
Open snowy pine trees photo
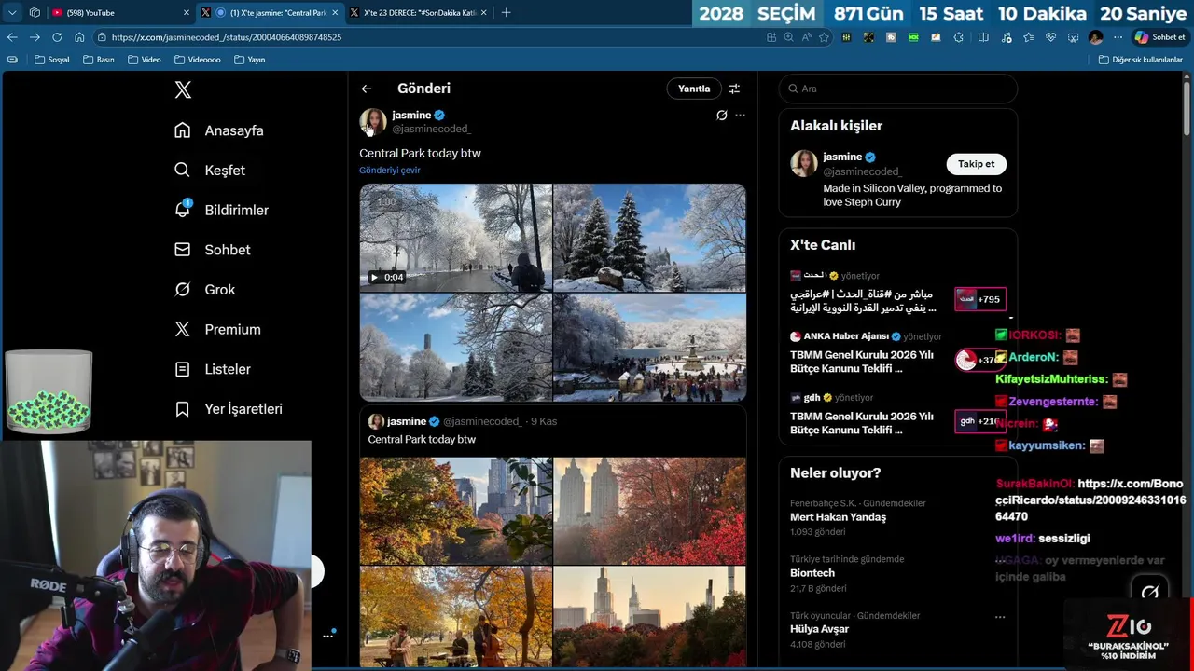point(650,238)
